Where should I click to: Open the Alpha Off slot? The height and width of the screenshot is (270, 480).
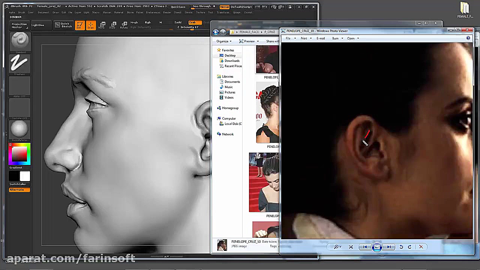tap(19, 87)
